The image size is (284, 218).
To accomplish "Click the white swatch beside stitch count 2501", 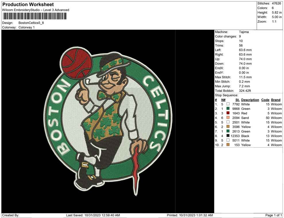I will coord(228,122).
